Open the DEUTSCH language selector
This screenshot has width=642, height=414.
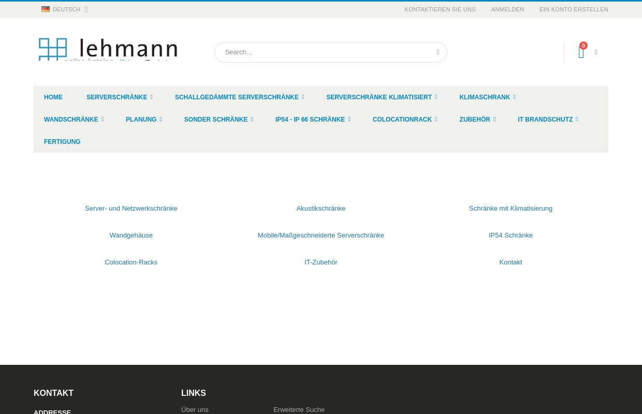(66, 9)
